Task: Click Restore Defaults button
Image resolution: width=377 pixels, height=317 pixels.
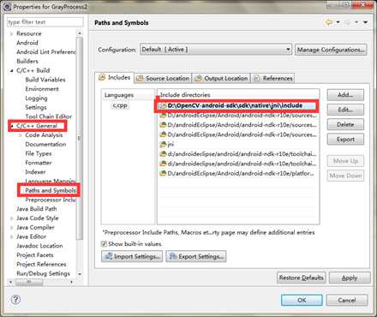Action: point(302,278)
